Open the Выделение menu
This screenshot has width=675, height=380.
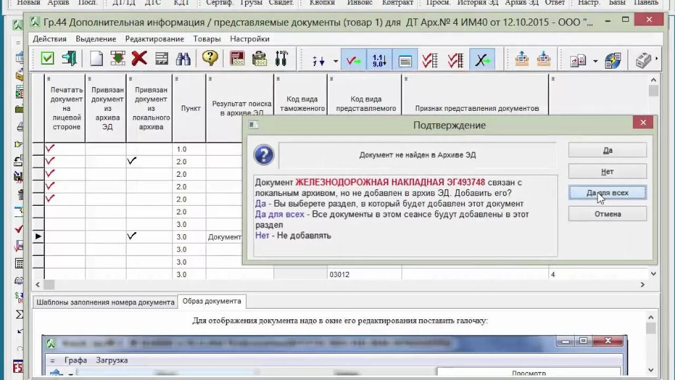point(96,39)
